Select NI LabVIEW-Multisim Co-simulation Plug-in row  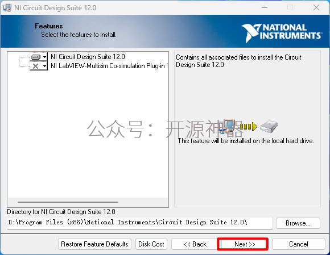109,66
